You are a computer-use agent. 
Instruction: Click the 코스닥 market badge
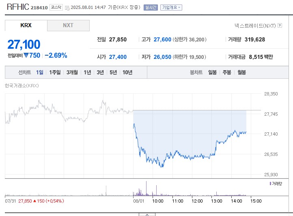[x=57, y=7]
